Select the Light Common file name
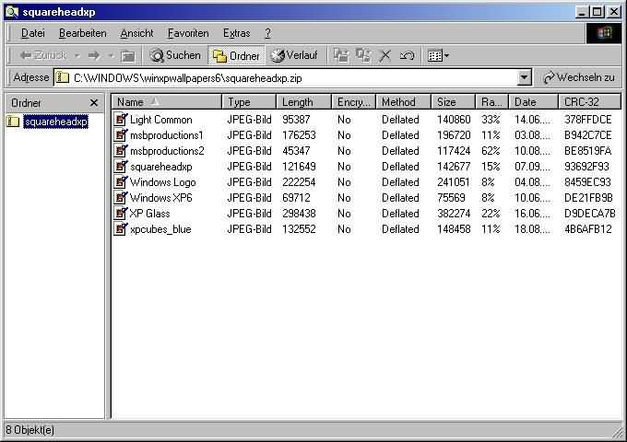The height and width of the screenshot is (442, 627). click(161, 120)
